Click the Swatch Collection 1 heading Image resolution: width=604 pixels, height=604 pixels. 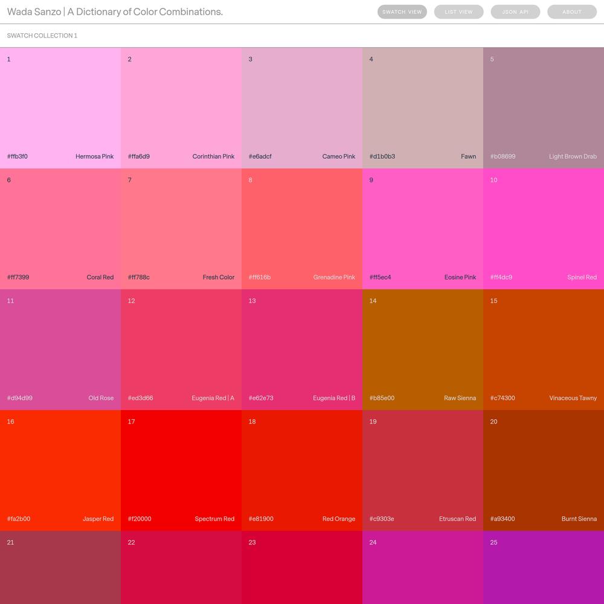(x=42, y=36)
